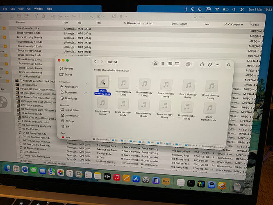The width and height of the screenshot is (273, 205).
Task: Click the compose/edit icon in tag editor toolbar
Action: pyautogui.click(x=114, y=16)
